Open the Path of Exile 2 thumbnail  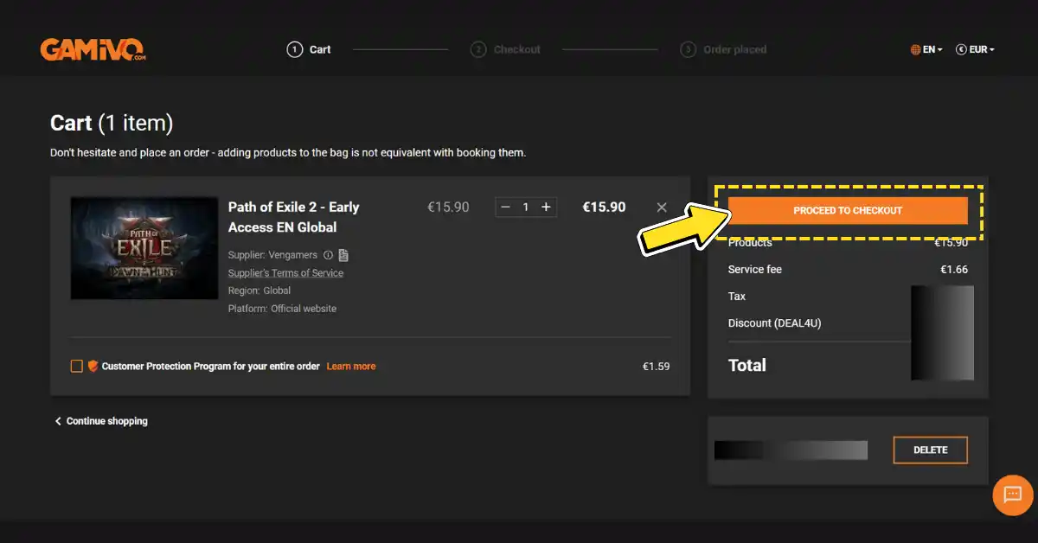tap(144, 248)
